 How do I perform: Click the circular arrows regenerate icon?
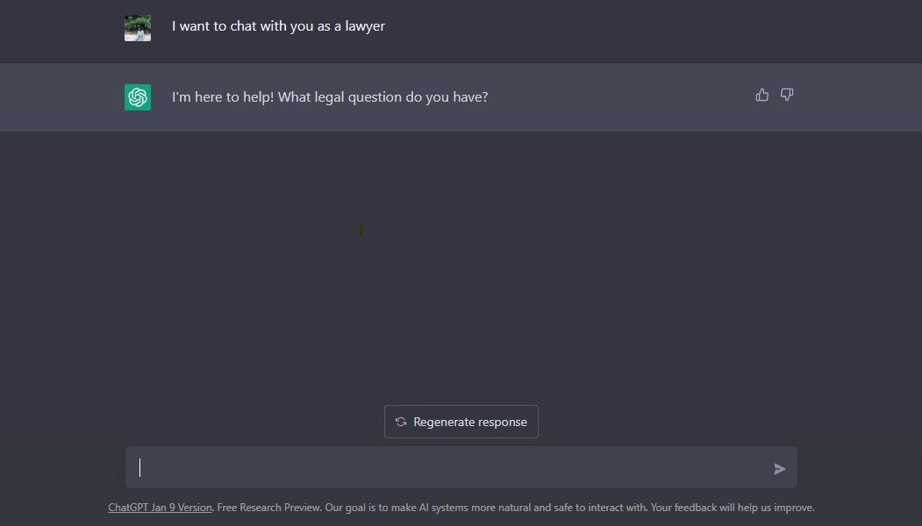(x=401, y=422)
